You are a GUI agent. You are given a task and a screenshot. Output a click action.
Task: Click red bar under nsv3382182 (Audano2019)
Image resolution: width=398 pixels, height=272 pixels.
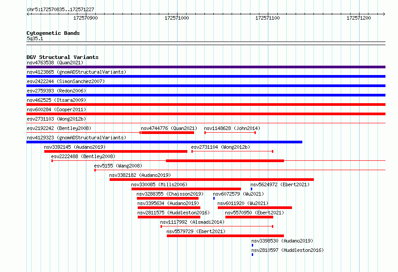coord(212,180)
